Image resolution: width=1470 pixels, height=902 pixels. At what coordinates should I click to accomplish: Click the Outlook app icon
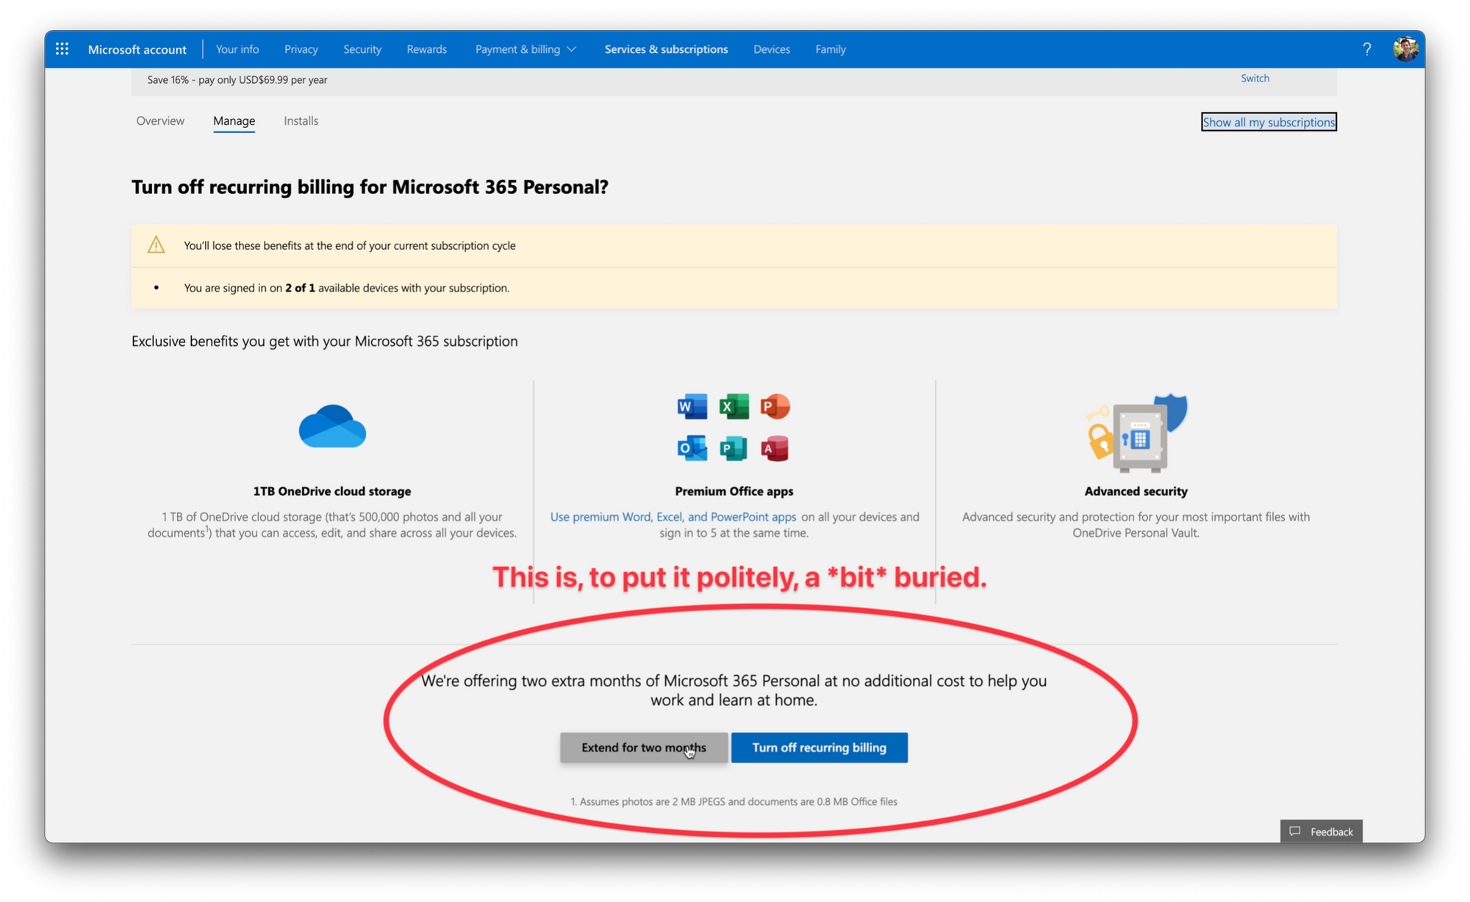click(692, 448)
